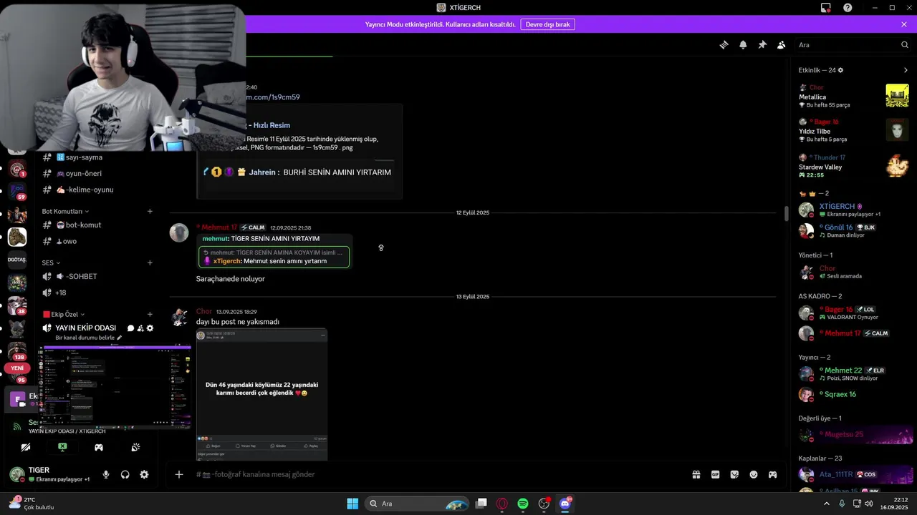This screenshot has width=917, height=515.
Task: Stop screen sharing green monitor button
Action: (62, 447)
